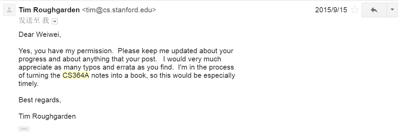The height and width of the screenshot is (134, 403).
Task: Show details arrow next to 发送至 我
Action: click(55, 21)
